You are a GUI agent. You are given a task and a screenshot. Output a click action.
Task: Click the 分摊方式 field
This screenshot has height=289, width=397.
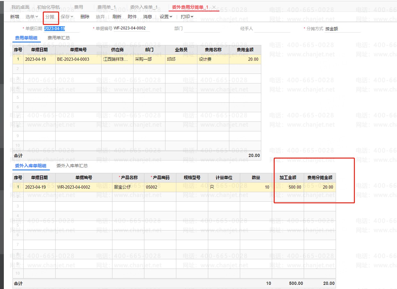tap(342, 29)
